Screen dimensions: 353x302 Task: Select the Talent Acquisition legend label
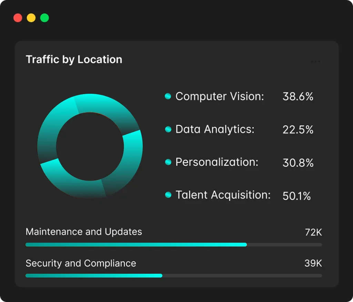click(x=223, y=195)
